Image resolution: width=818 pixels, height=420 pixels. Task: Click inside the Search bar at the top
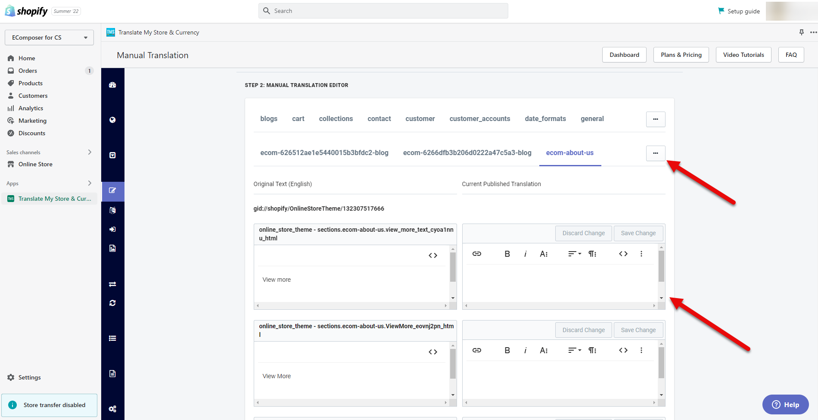383,10
